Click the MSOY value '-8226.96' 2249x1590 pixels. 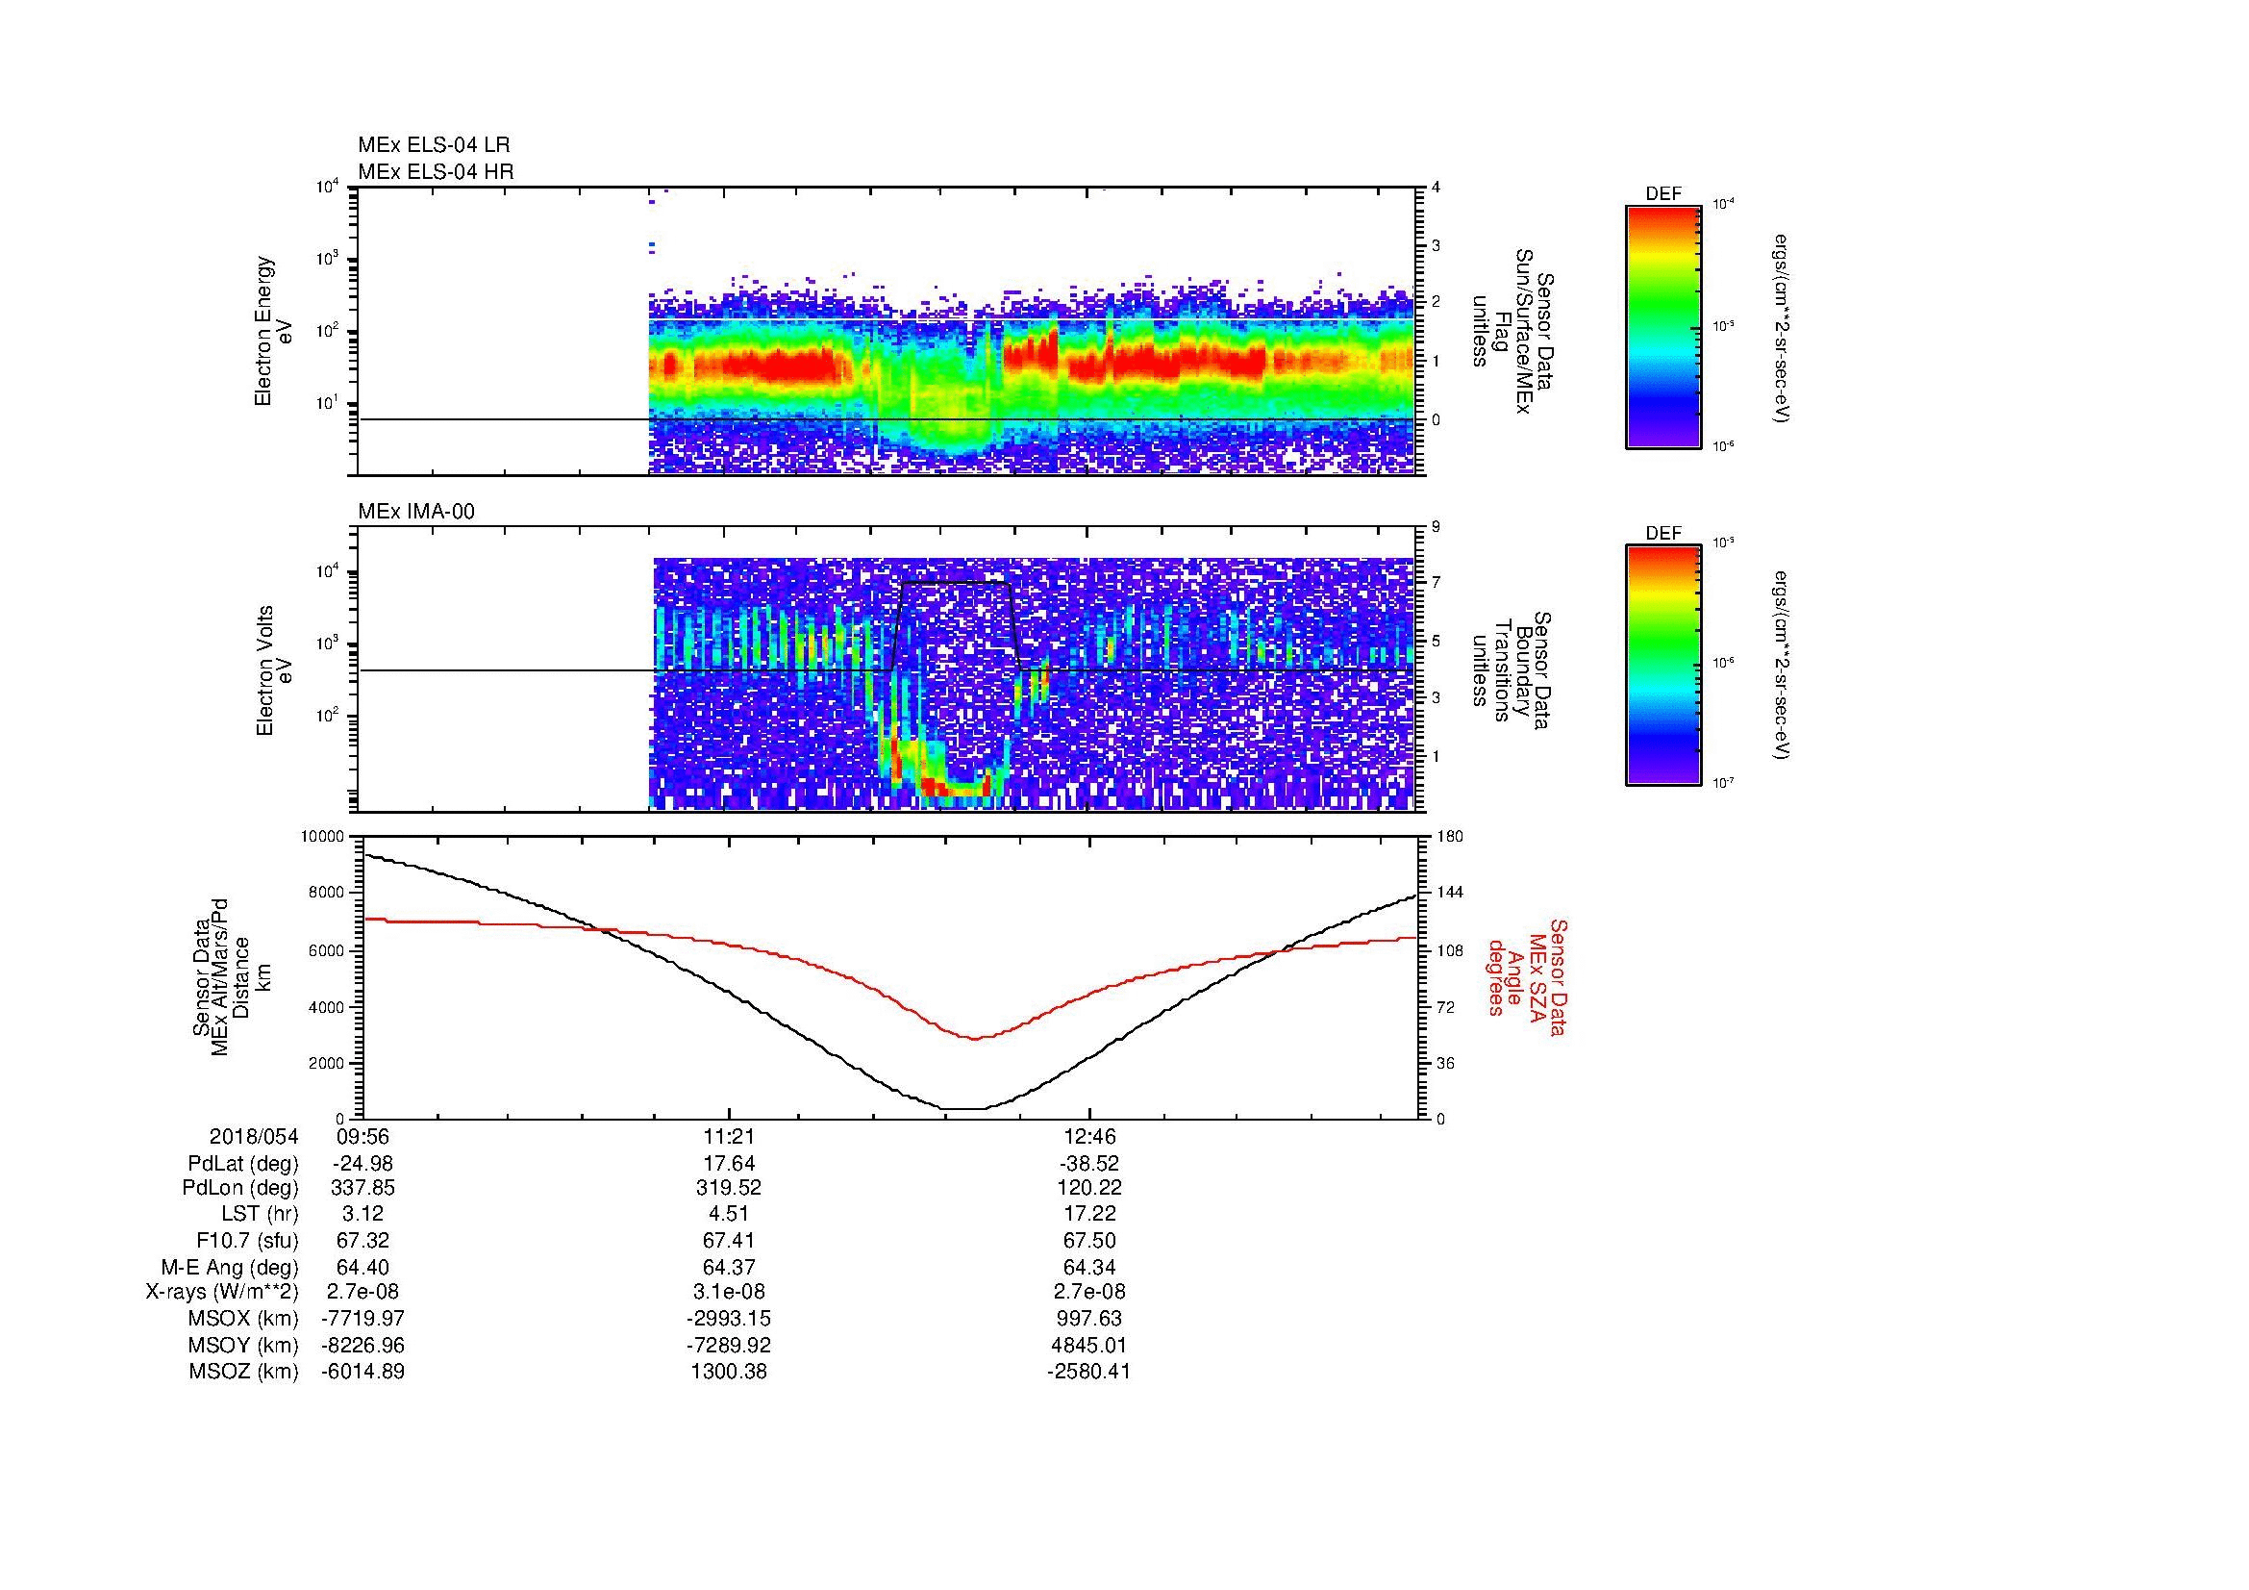362,1346
